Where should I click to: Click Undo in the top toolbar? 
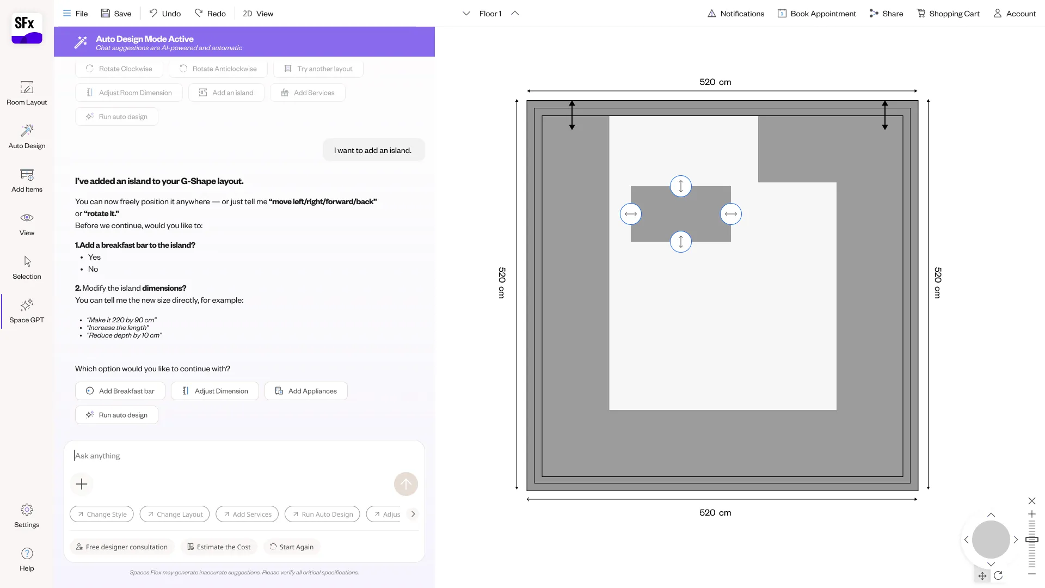[x=165, y=14]
